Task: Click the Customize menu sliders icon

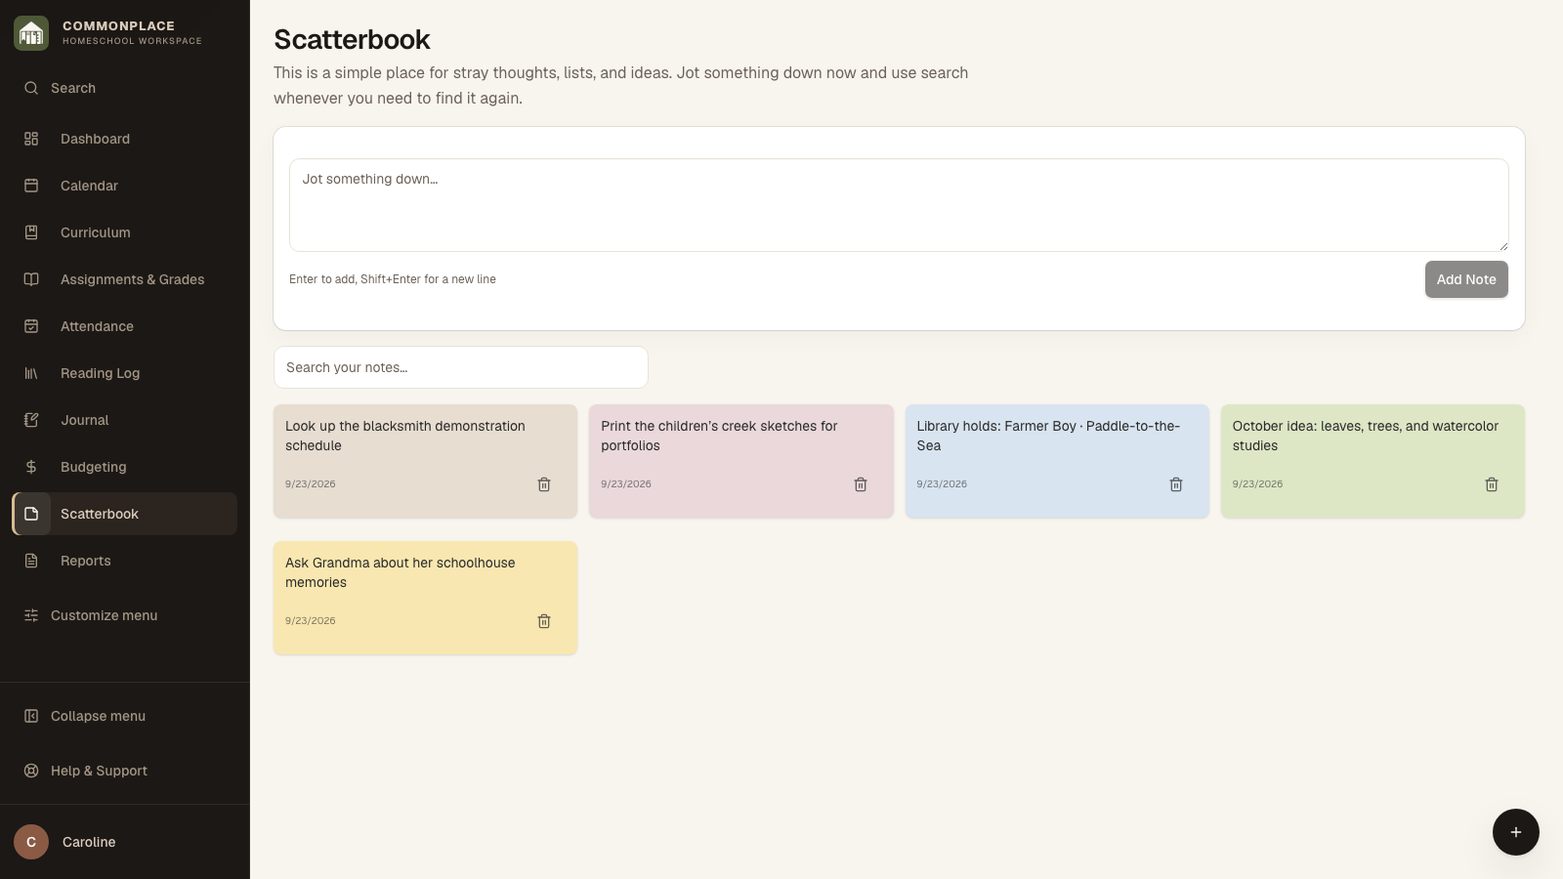Action: (x=31, y=615)
